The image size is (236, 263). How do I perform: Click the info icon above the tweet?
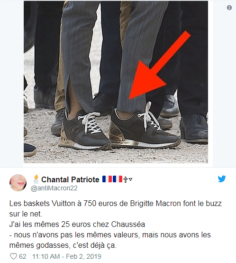[229, 8]
